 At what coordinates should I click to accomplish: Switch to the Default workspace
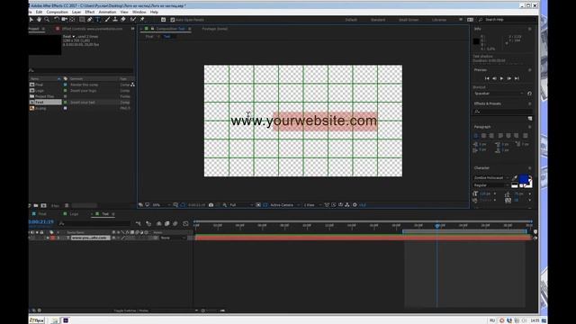coord(351,20)
